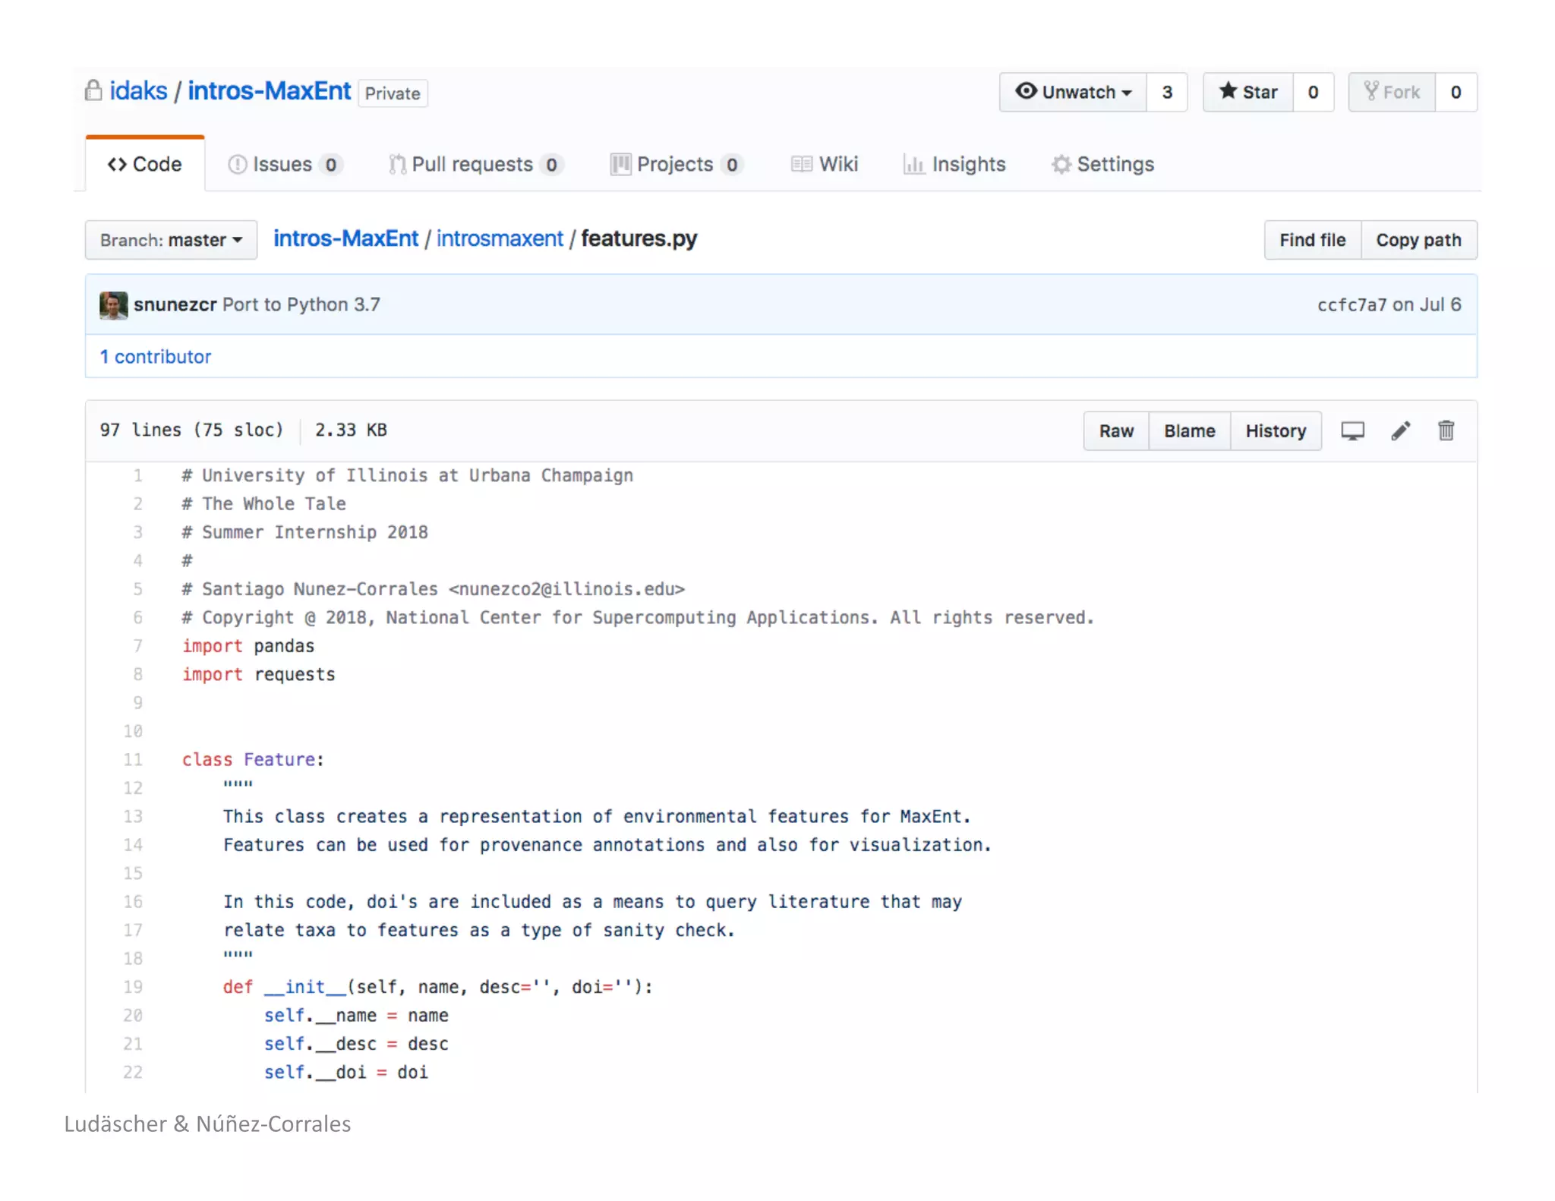Viewport: 1555px width, 1201px height.
Task: Open the Insights tab
Action: point(954,164)
